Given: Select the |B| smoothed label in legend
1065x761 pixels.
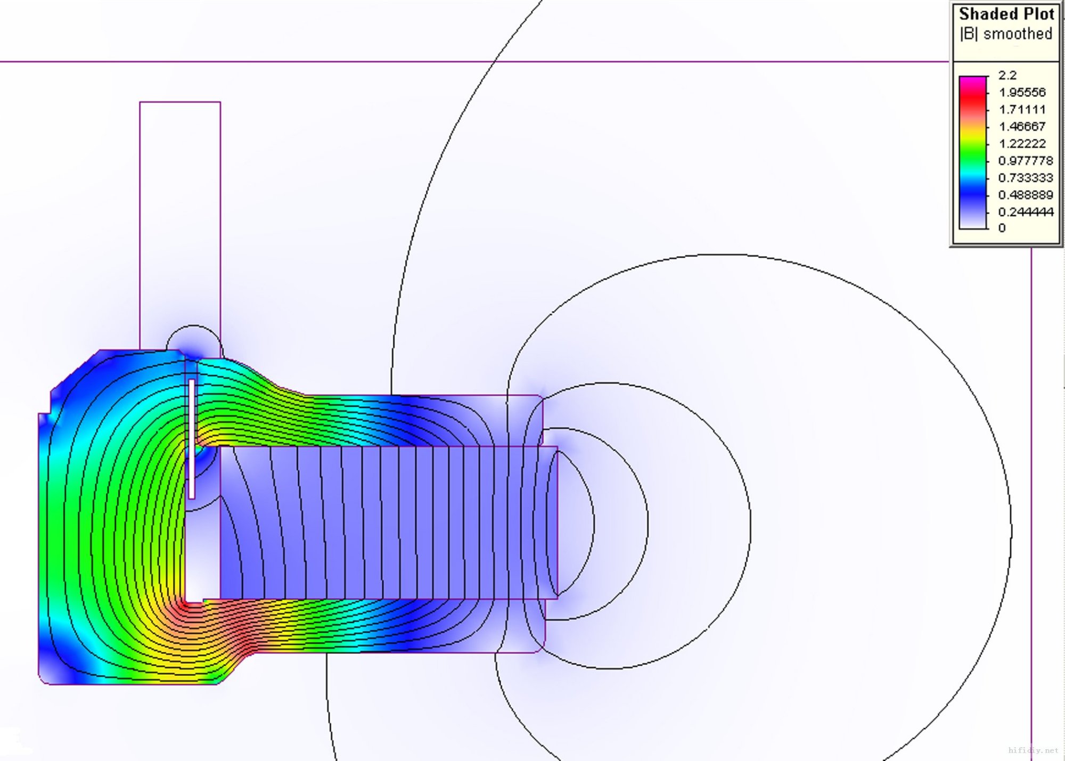Looking at the screenshot, I should [x=1006, y=34].
